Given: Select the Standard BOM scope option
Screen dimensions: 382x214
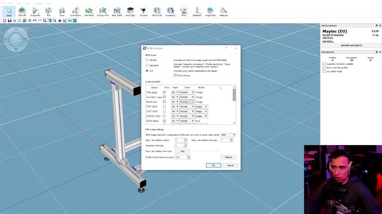Looking at the screenshot, I should coord(147,65).
